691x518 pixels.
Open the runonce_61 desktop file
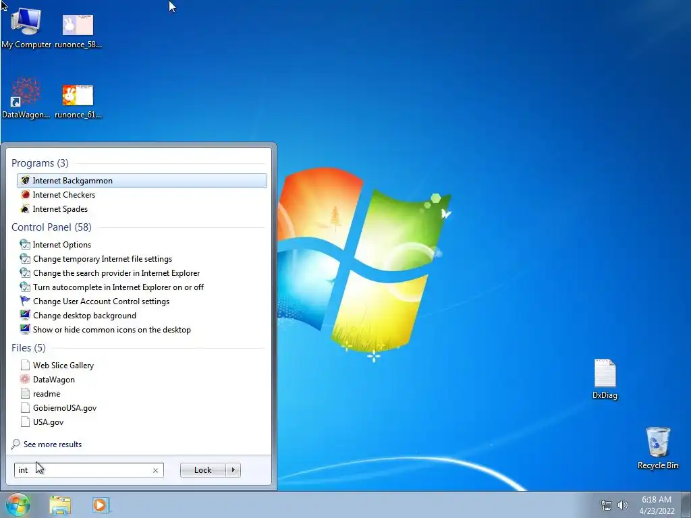click(78, 101)
